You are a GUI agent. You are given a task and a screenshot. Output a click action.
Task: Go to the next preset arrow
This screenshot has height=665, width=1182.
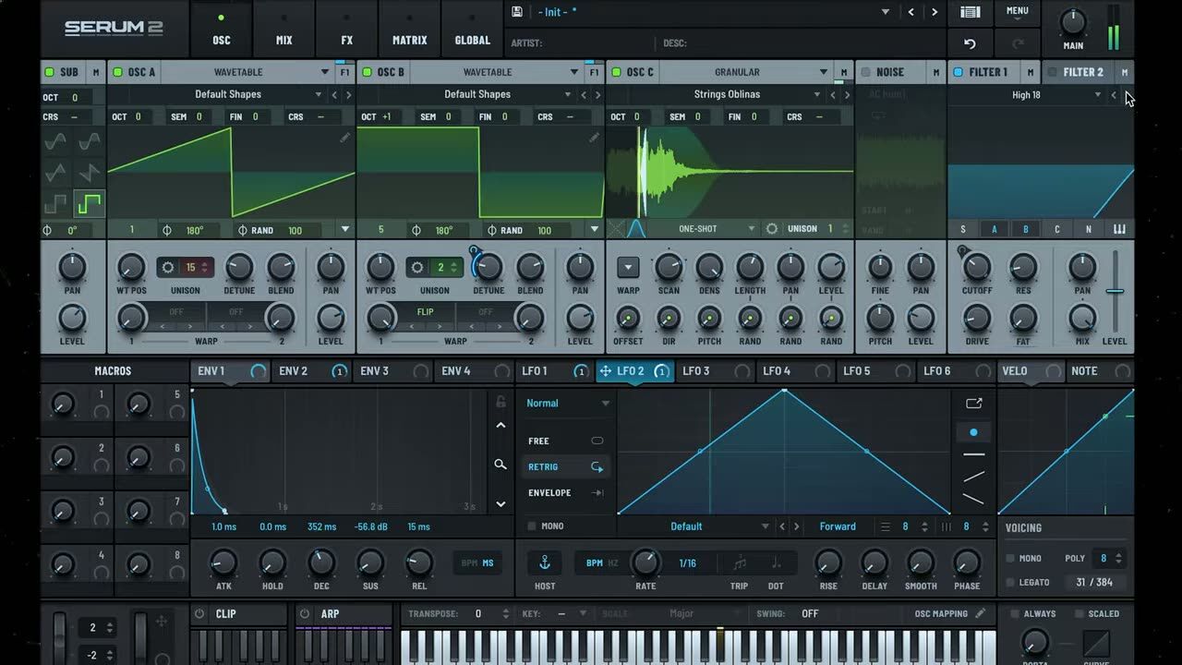tap(935, 12)
